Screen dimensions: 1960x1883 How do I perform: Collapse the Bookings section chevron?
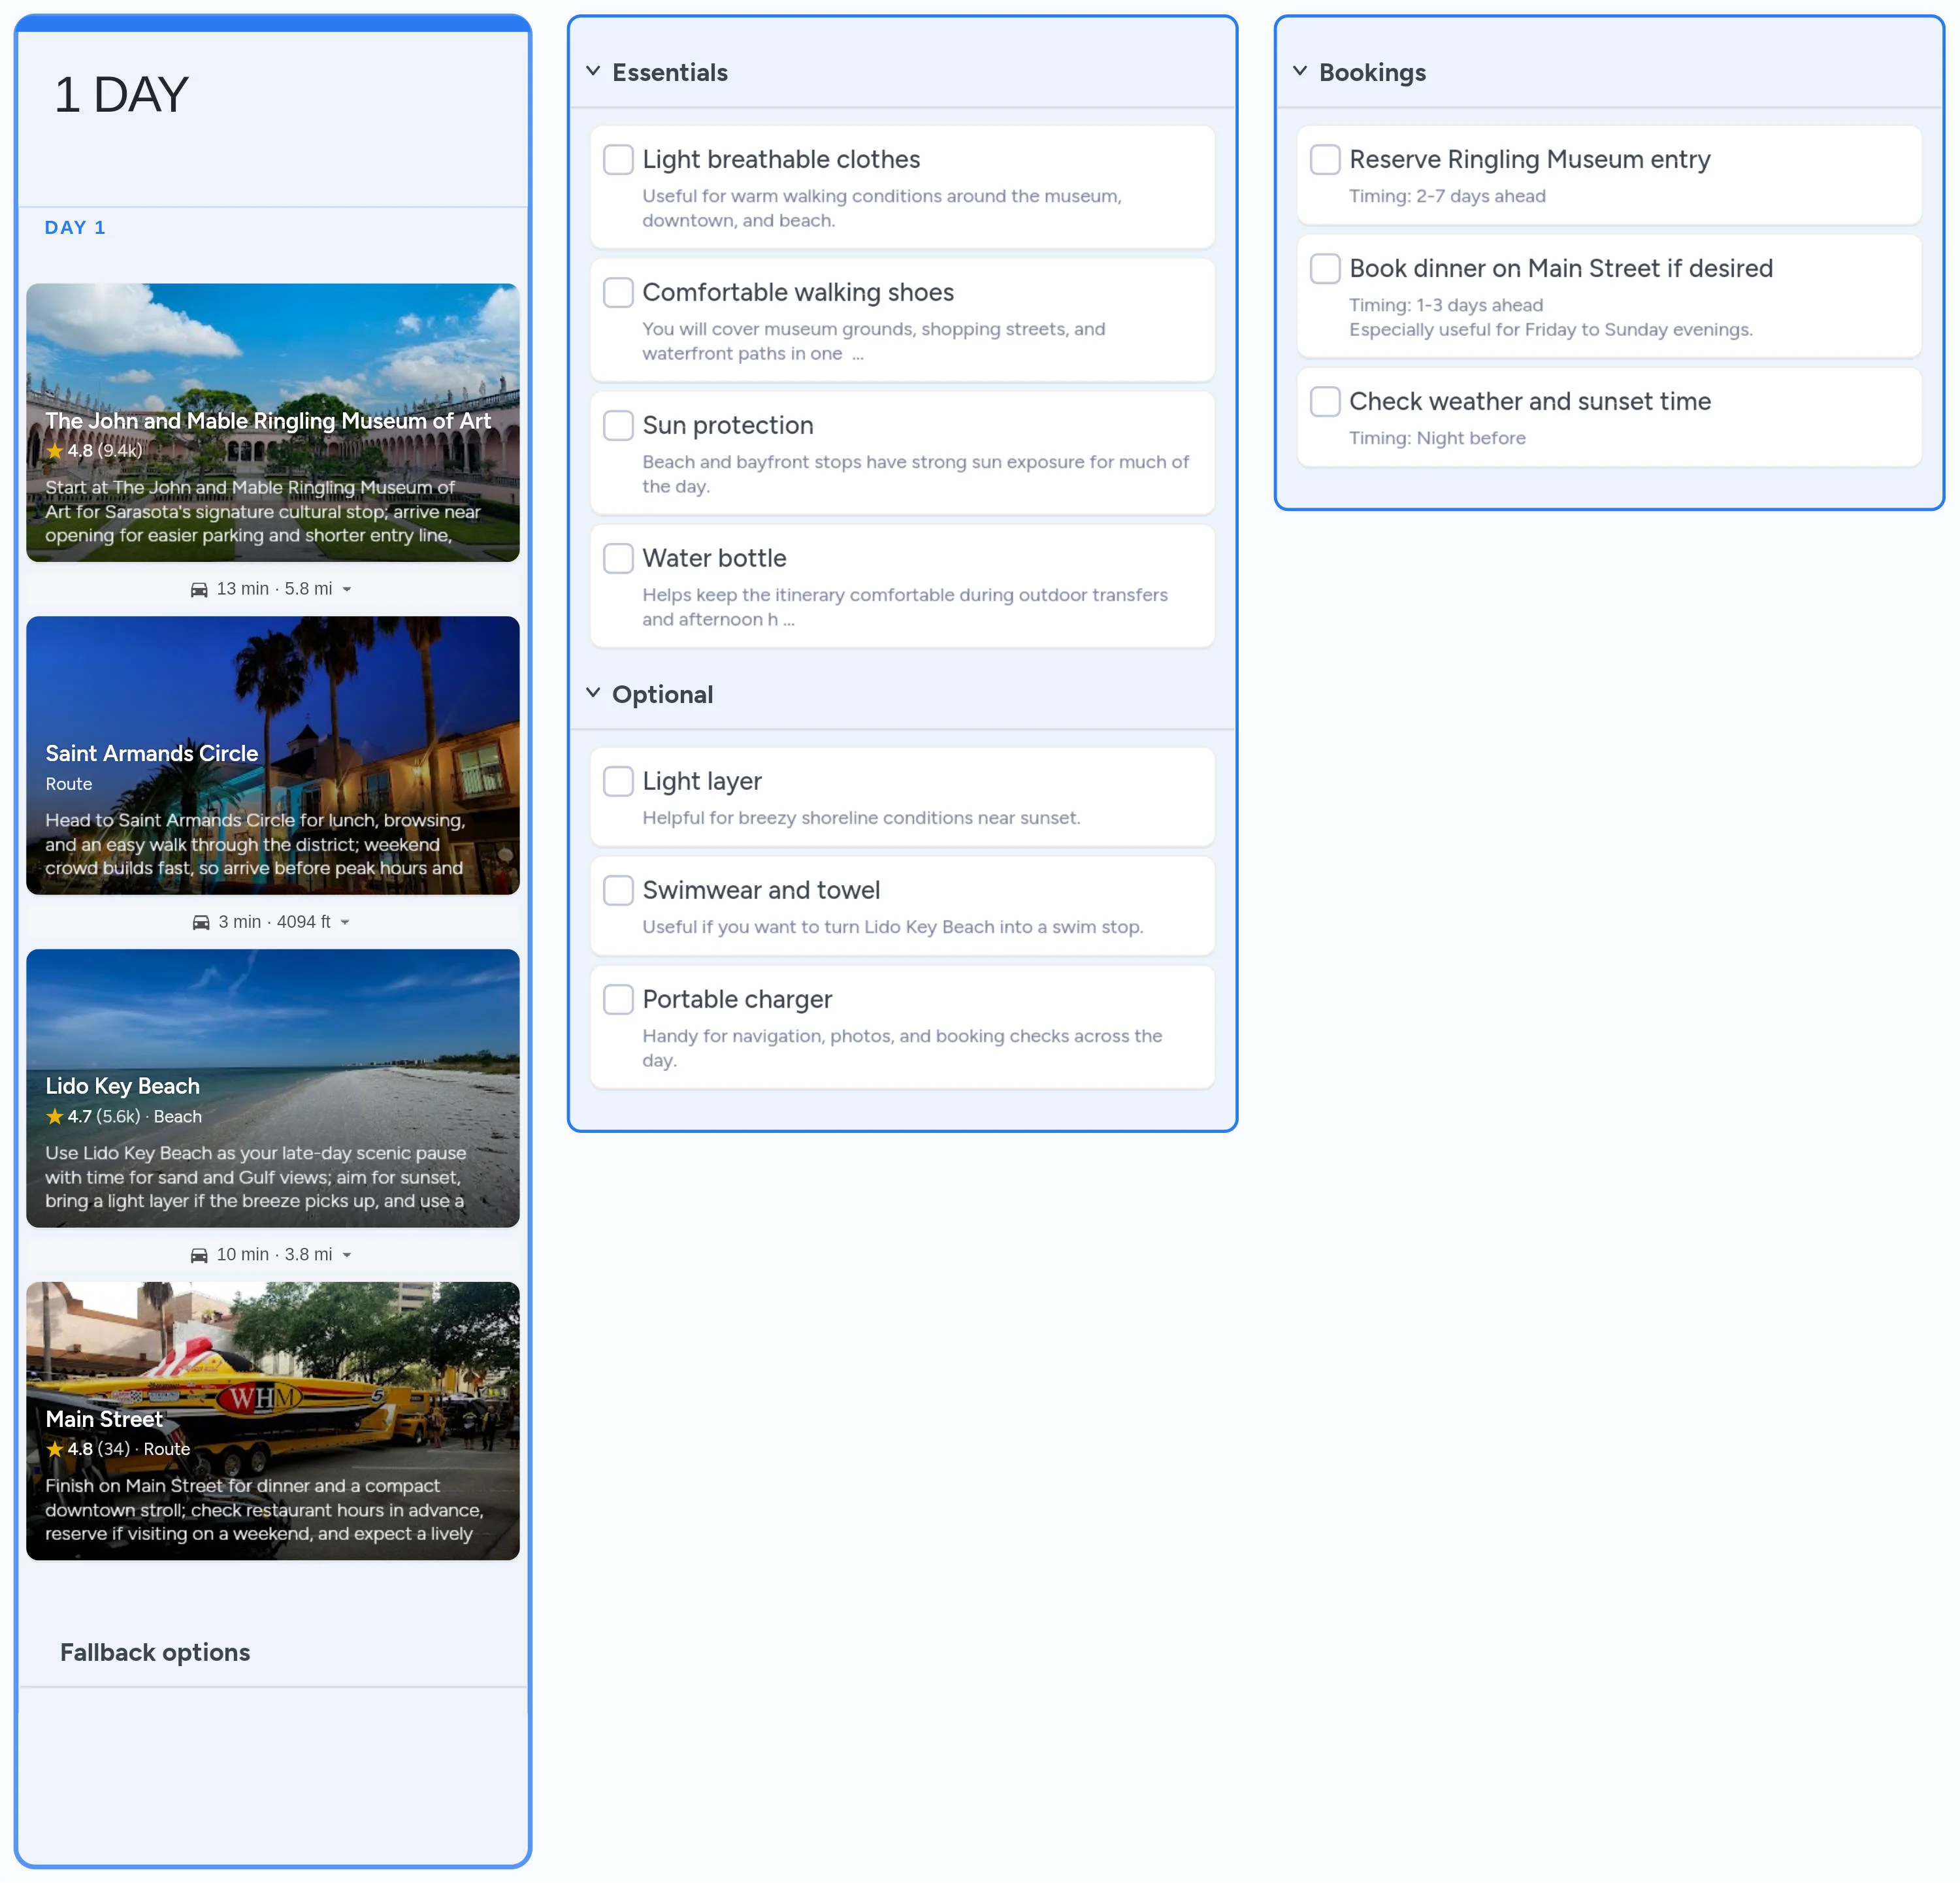click(1300, 71)
